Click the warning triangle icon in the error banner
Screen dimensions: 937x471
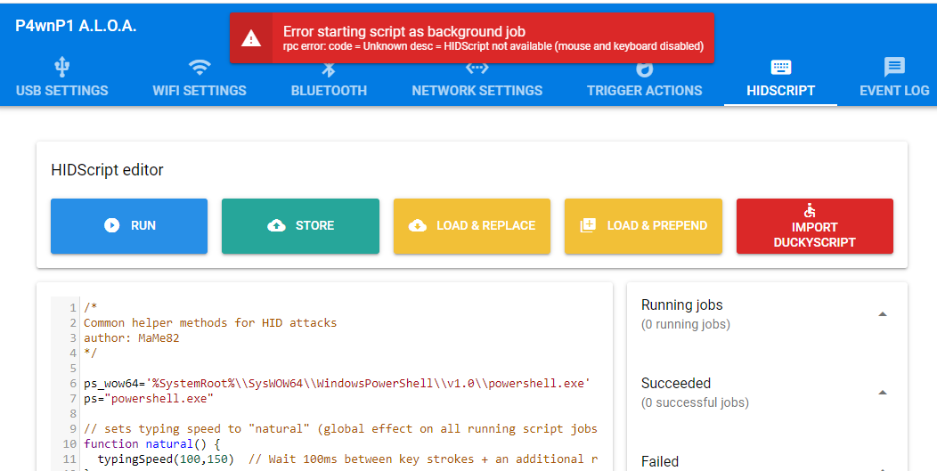coord(251,39)
